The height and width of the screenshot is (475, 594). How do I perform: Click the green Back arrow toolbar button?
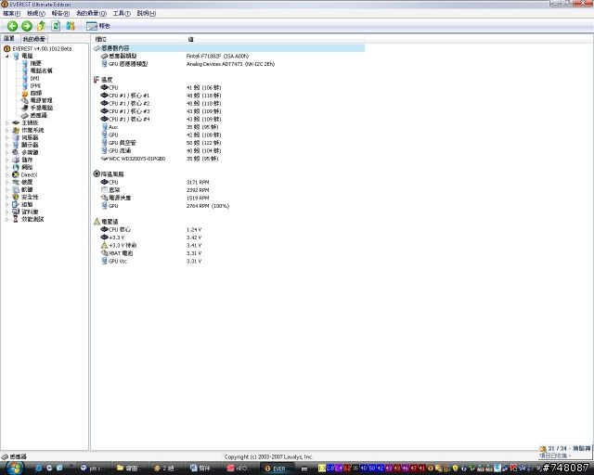pos(12,26)
